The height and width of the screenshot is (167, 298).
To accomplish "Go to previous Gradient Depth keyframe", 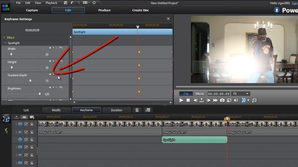I will tap(50, 74).
